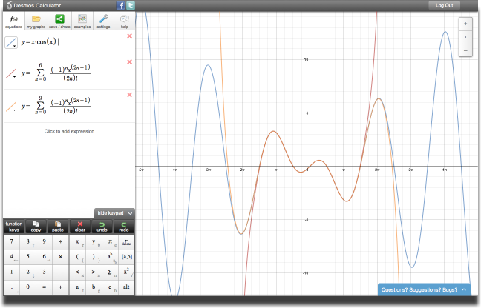
Task: Delete the sum to 6 expression
Action: click(x=129, y=62)
